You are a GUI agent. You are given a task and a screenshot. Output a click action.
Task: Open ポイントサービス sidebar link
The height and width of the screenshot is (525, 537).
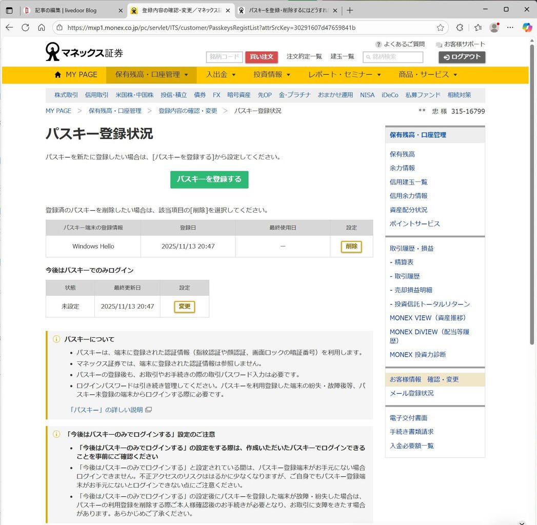(415, 224)
